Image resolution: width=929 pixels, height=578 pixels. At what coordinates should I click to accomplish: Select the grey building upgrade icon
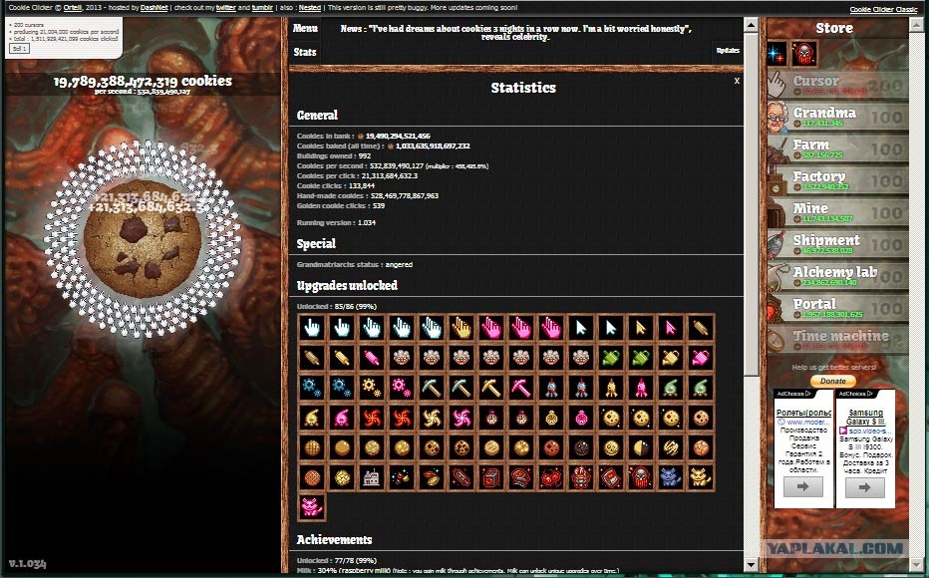click(372, 477)
